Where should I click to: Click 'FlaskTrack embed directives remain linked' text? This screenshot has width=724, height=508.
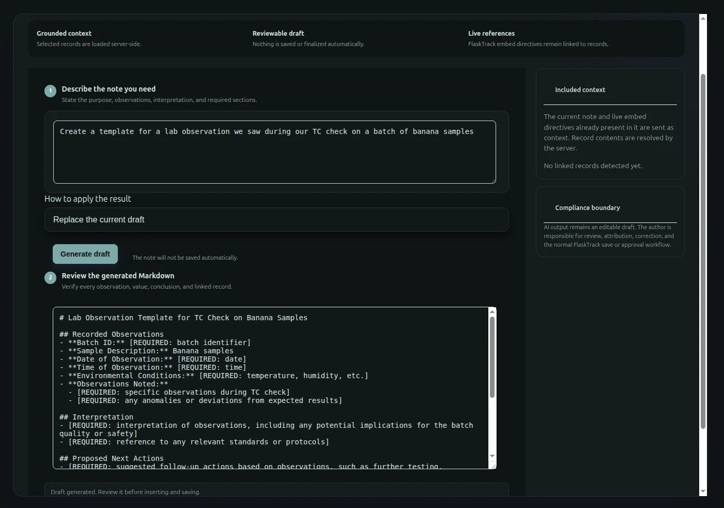pos(538,44)
